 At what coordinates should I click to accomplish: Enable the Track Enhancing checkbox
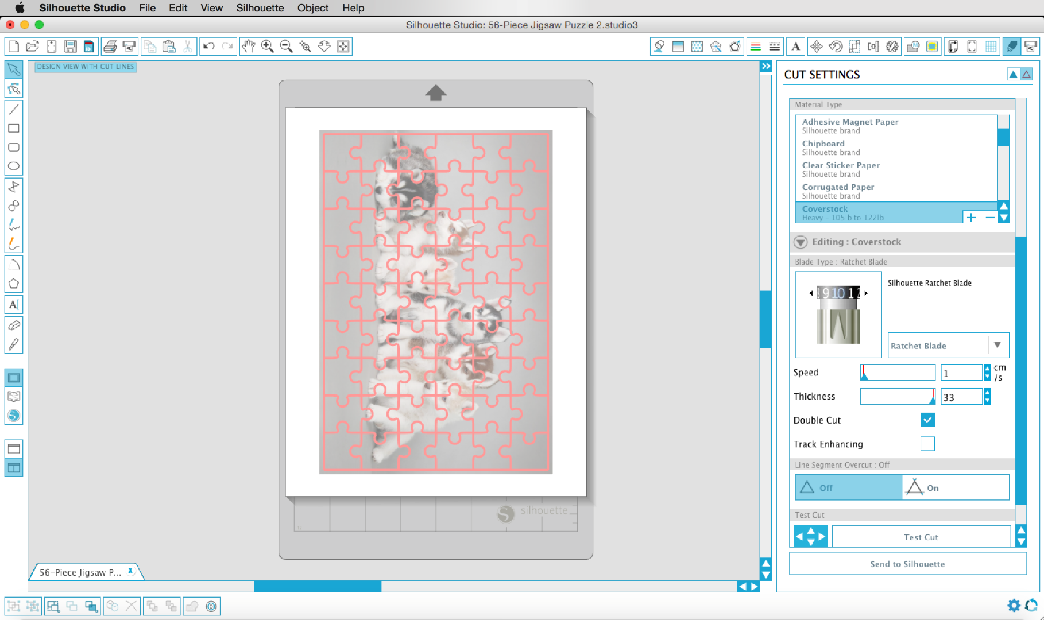(x=927, y=444)
